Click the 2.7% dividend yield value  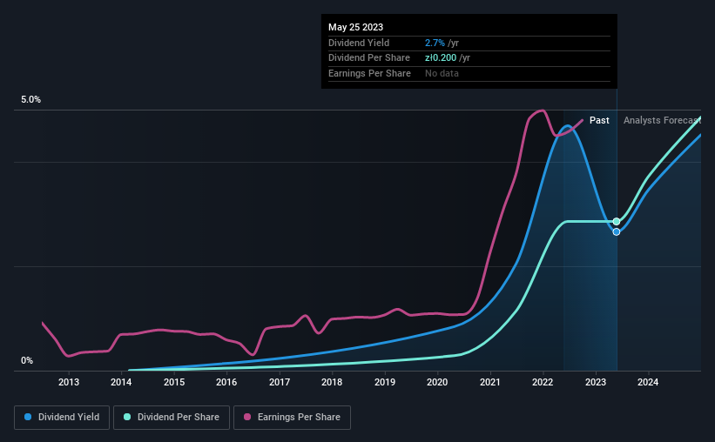(x=435, y=43)
